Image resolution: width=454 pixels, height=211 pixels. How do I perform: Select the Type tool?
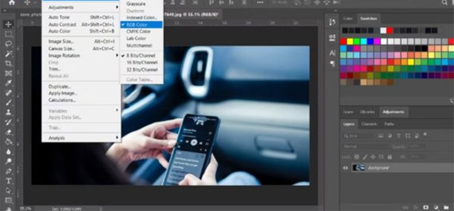point(9,181)
